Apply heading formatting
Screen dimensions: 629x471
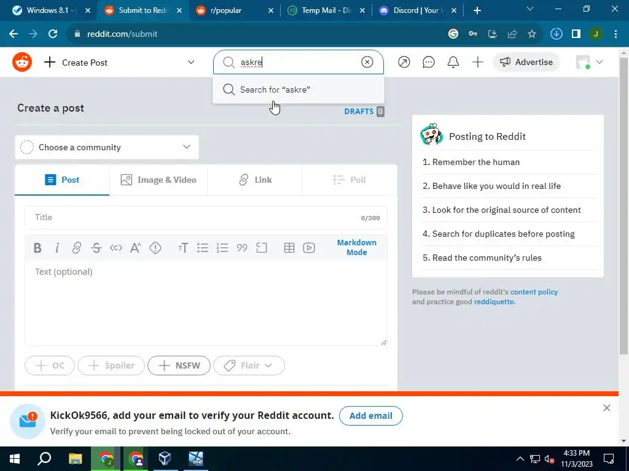(x=183, y=248)
